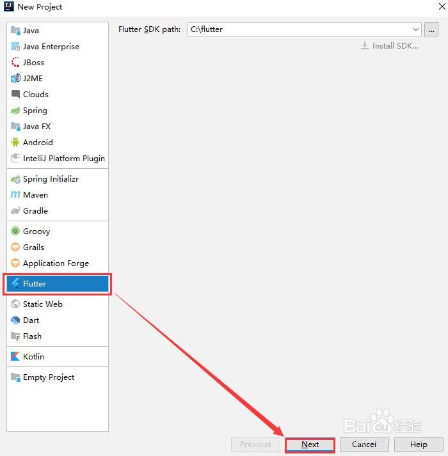This screenshot has height=456, width=448.
Task: Pick the JBoss label
Action: [x=33, y=63]
